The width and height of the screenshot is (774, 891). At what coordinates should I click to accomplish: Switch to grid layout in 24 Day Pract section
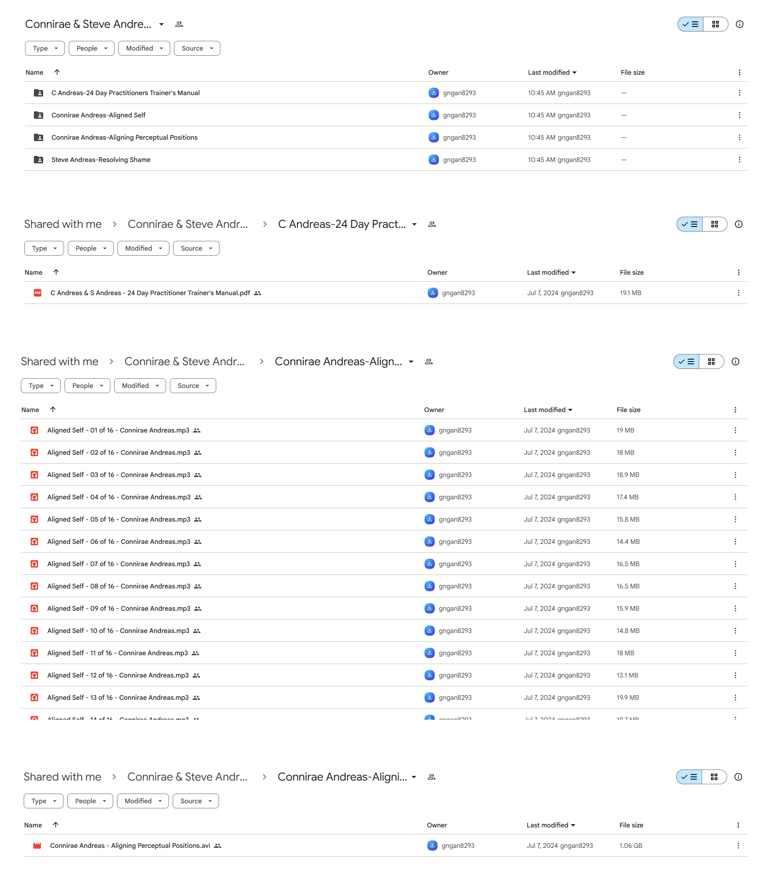(x=715, y=224)
